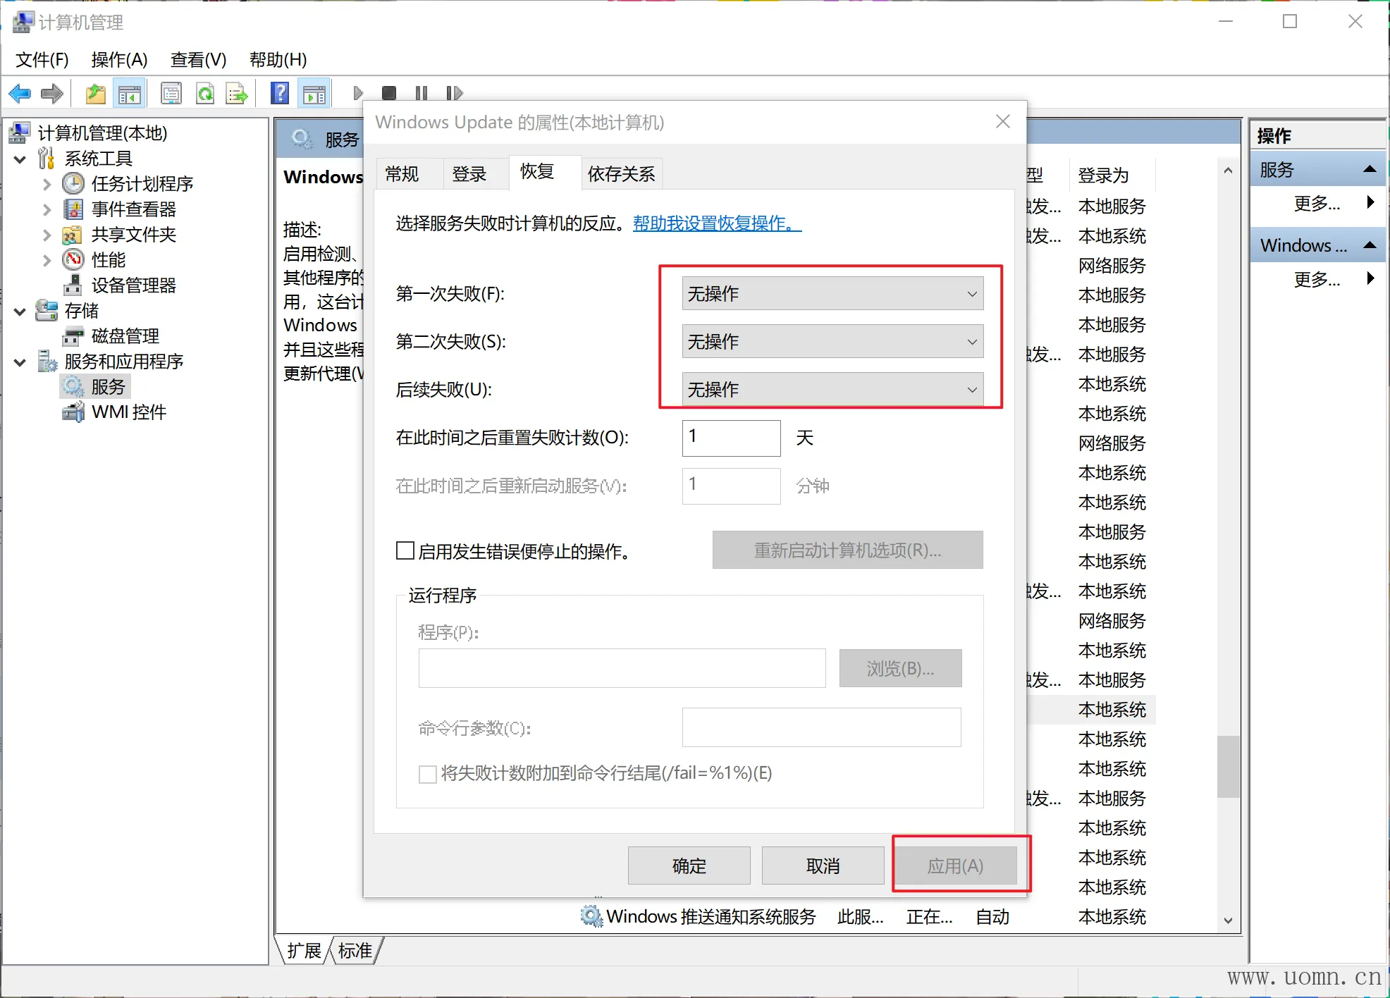Click the Up one level folder icon
1390x998 pixels.
tap(95, 93)
